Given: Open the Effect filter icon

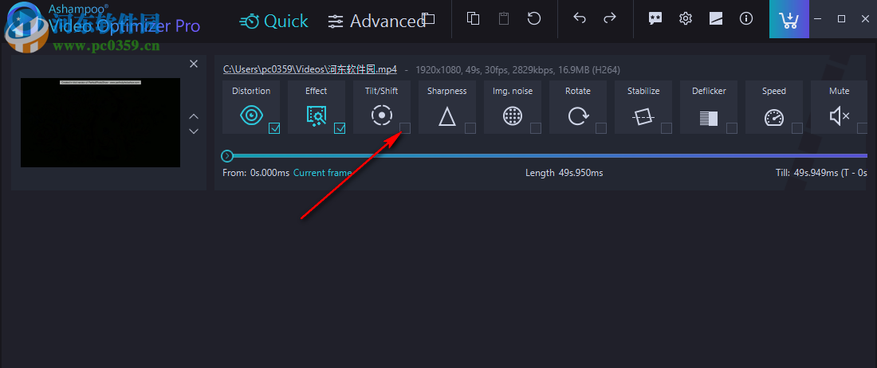Looking at the screenshot, I should pos(316,115).
